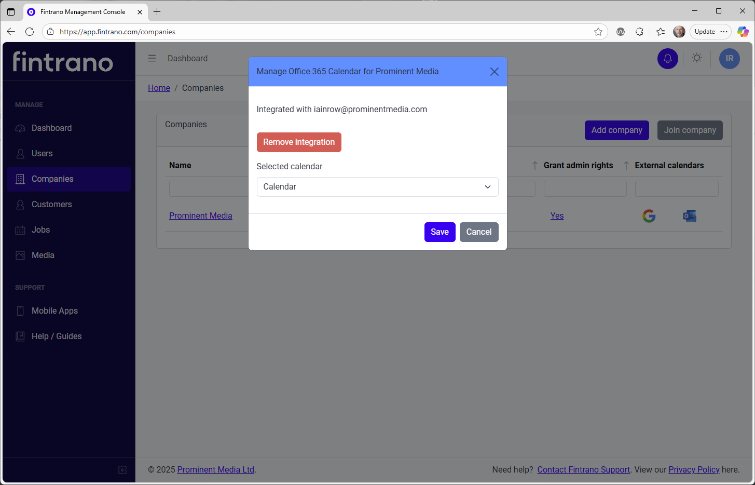Toggle the light/dark theme sun icon
The height and width of the screenshot is (485, 755).
(x=697, y=58)
